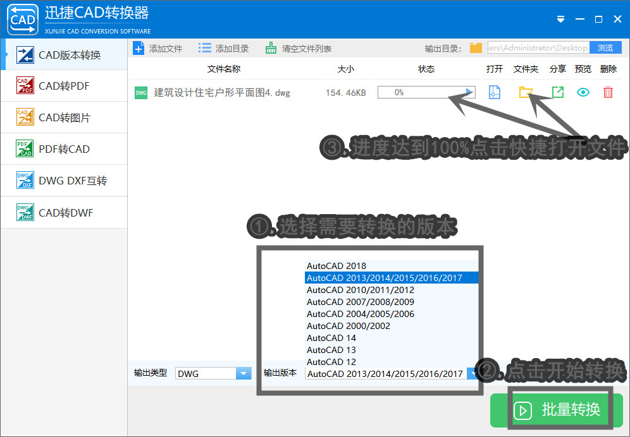This screenshot has width=630, height=437.
Task: Click the red CAD转PDF icon
Action: (x=25, y=85)
